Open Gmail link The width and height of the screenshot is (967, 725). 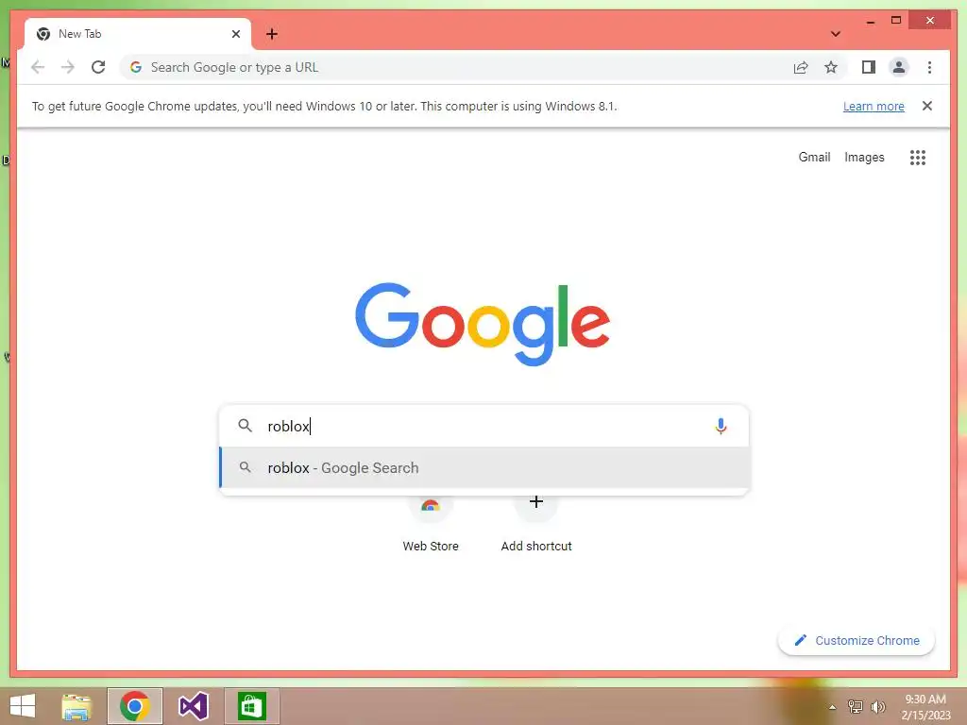(814, 158)
